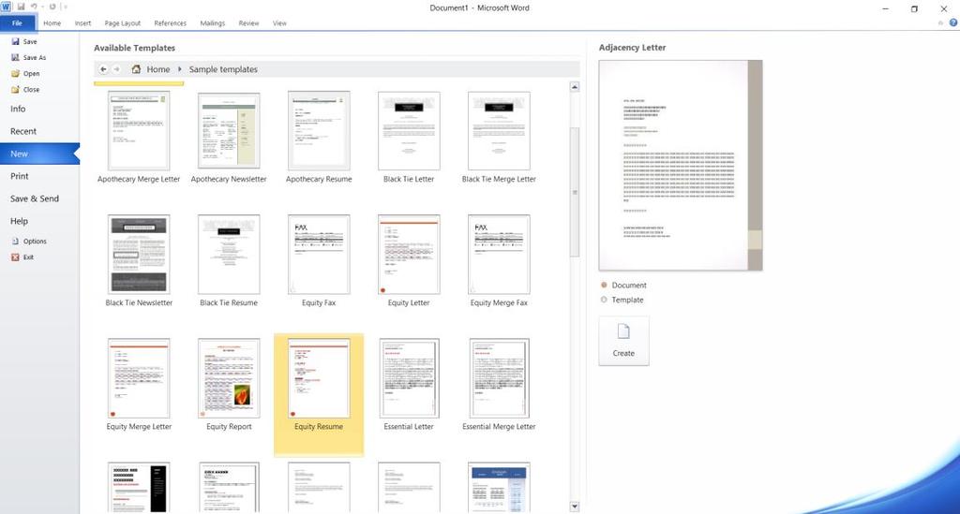The width and height of the screenshot is (960, 514).
Task: Open the Quick Access Toolbar customize arrow
Action: click(65, 7)
